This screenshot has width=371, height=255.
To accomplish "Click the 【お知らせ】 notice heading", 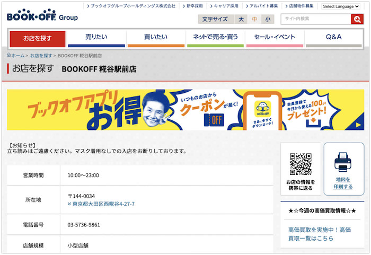I will click(22, 145).
